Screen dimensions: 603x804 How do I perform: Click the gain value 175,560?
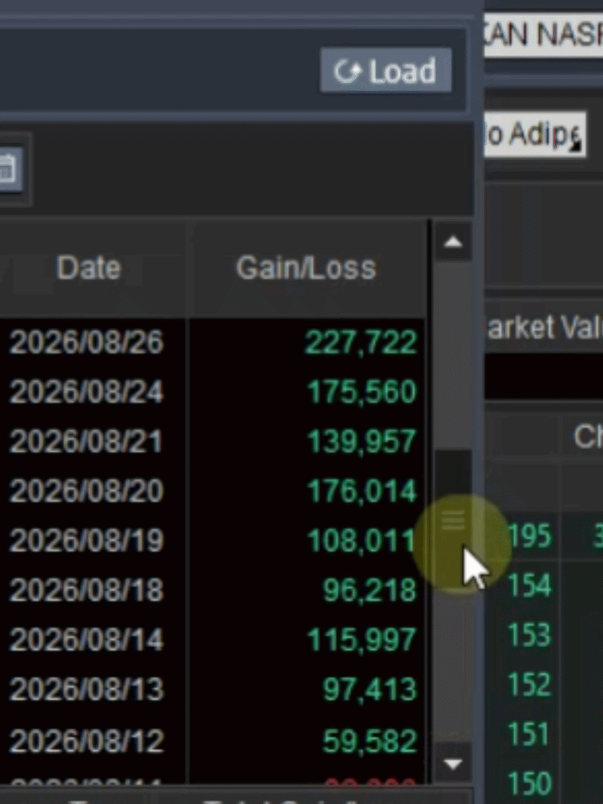tap(363, 391)
